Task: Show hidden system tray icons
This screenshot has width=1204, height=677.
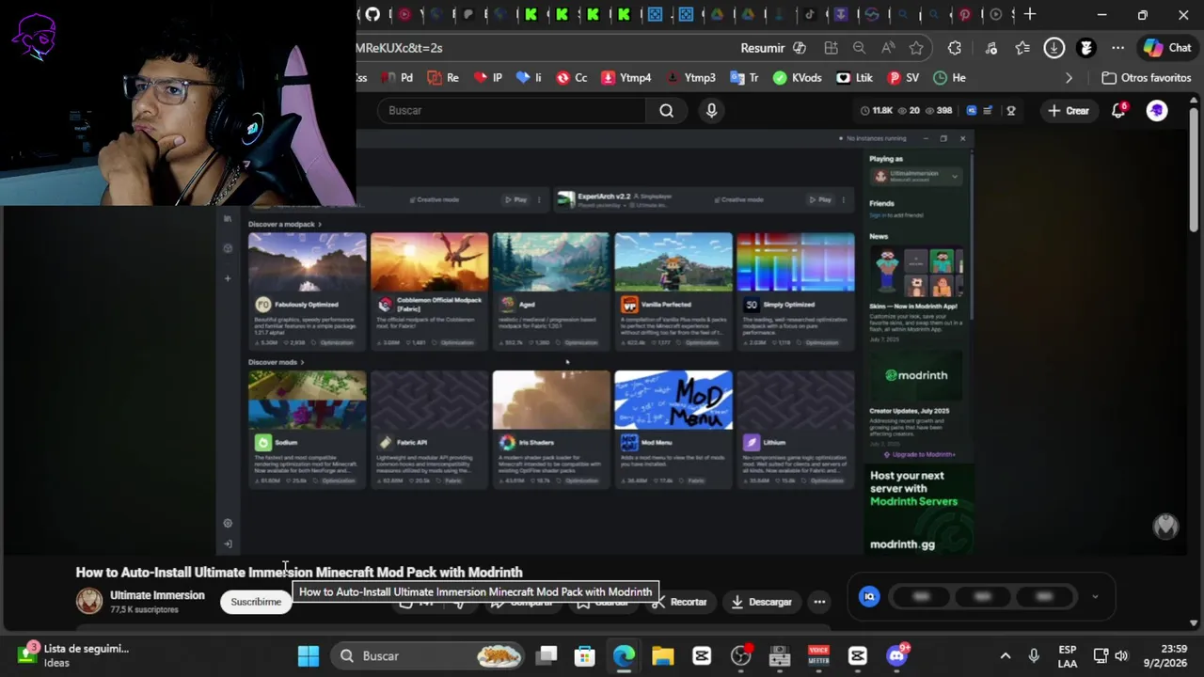Action: pos(1006,656)
